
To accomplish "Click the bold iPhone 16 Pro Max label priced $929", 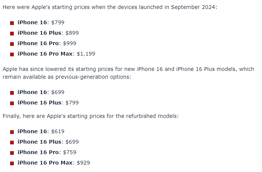I will (x=45, y=163).
